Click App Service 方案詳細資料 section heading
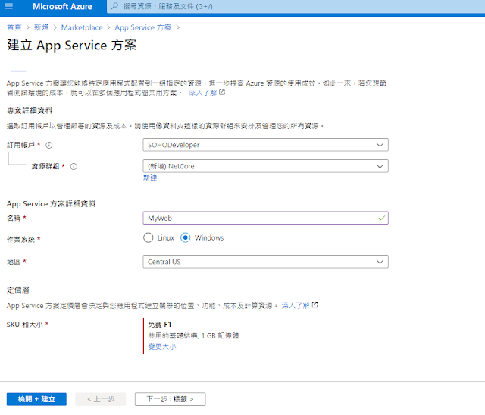Image resolution: width=485 pixels, height=415 pixels. (51, 204)
